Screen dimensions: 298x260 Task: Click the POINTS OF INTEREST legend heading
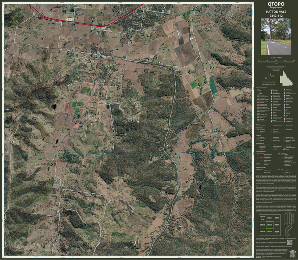click(261, 88)
